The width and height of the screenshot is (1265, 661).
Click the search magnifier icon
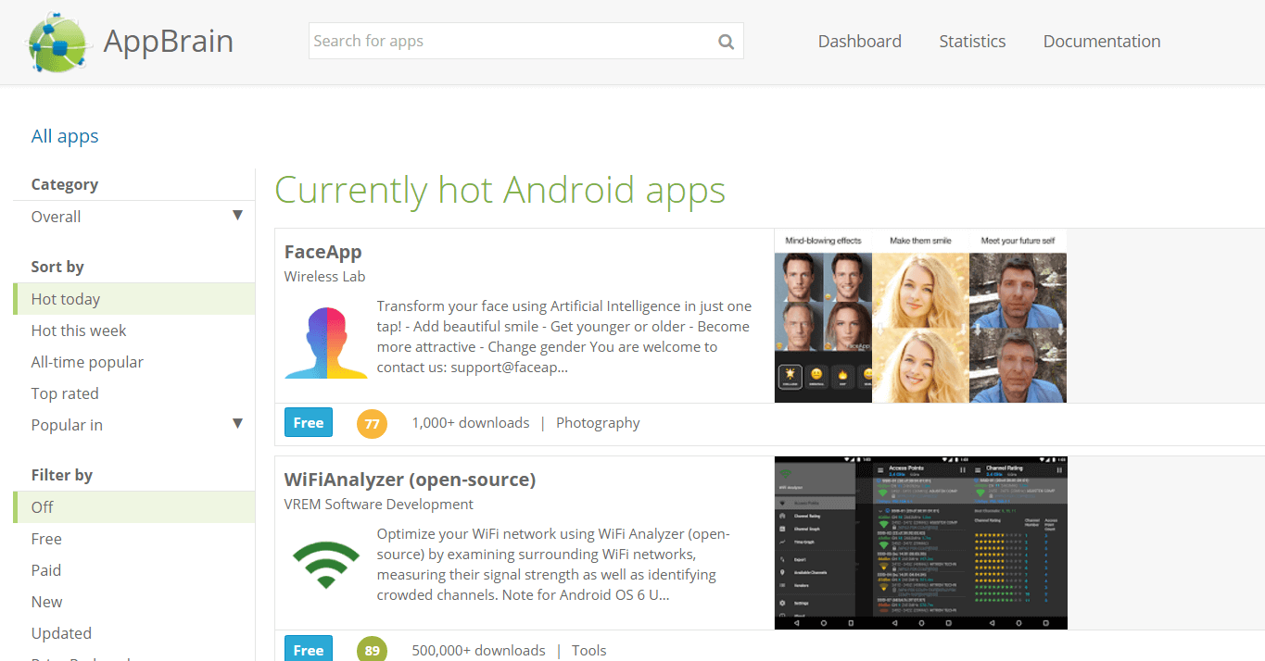(726, 41)
